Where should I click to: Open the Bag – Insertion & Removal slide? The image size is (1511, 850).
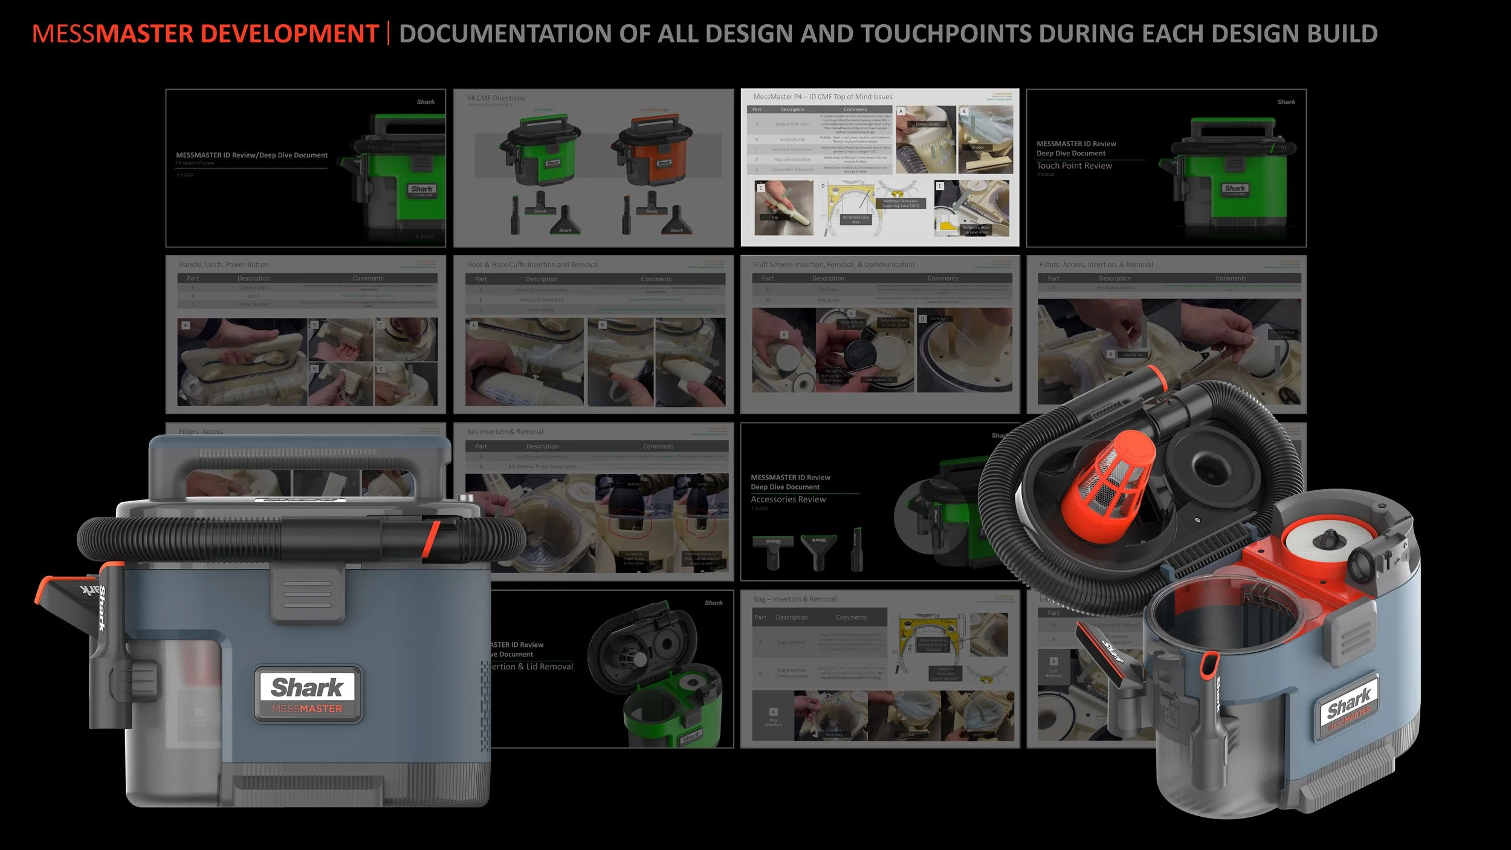(x=879, y=669)
